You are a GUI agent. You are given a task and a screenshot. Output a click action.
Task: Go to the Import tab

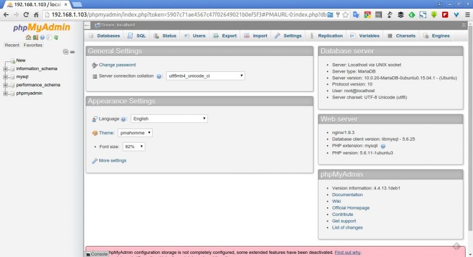(256, 36)
